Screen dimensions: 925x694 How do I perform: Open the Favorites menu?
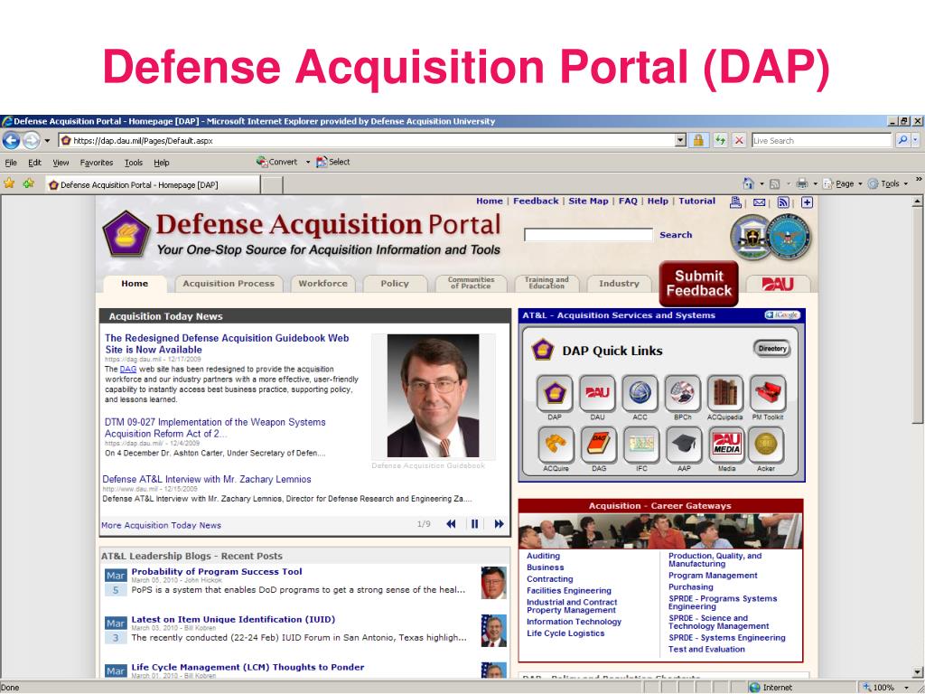pyautogui.click(x=96, y=163)
